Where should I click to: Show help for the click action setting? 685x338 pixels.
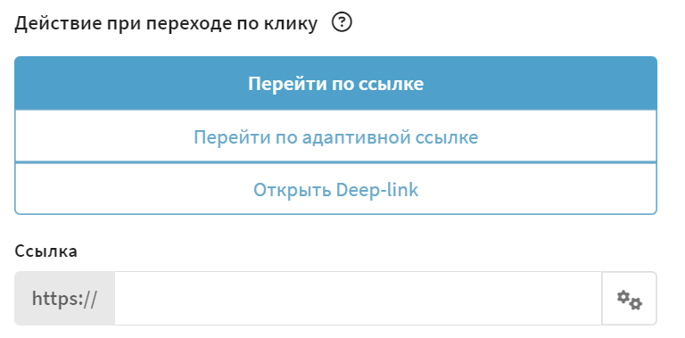pos(342,22)
